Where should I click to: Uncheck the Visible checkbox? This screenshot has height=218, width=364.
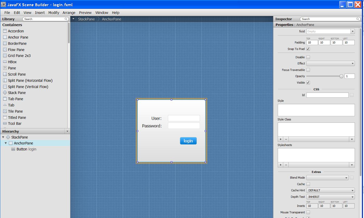click(x=308, y=83)
